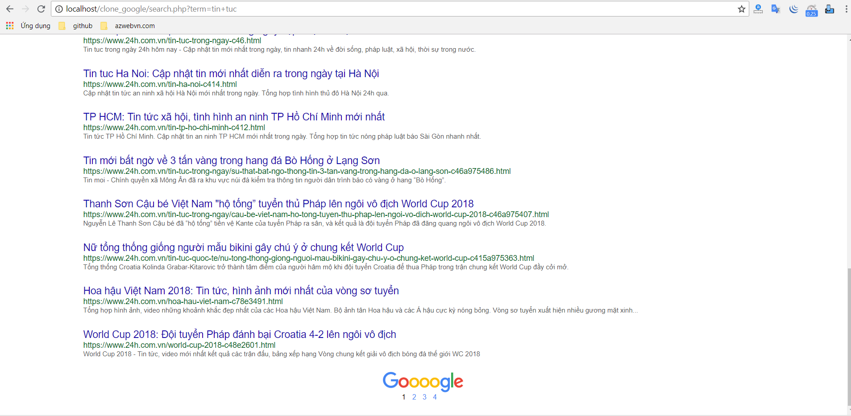The width and height of the screenshot is (851, 416).
Task: Click the URL ending tin-ha-noi-c414.html
Action: [160, 84]
